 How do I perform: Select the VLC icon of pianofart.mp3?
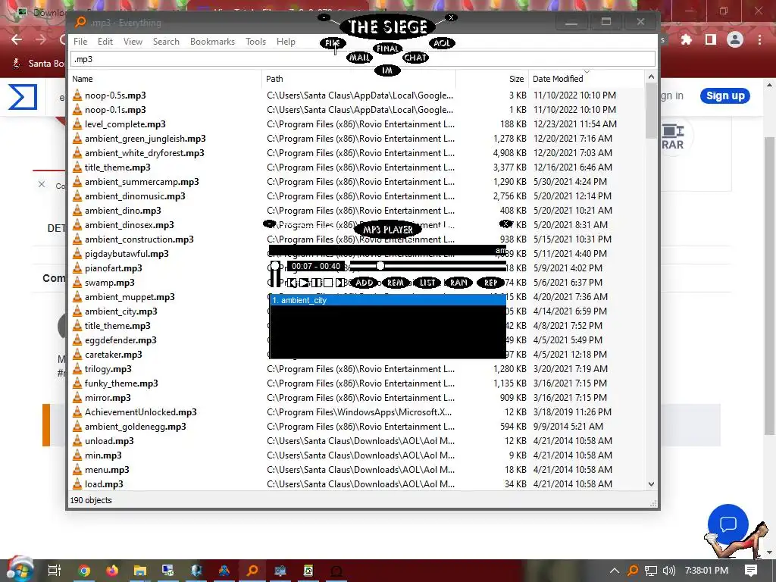tap(77, 268)
